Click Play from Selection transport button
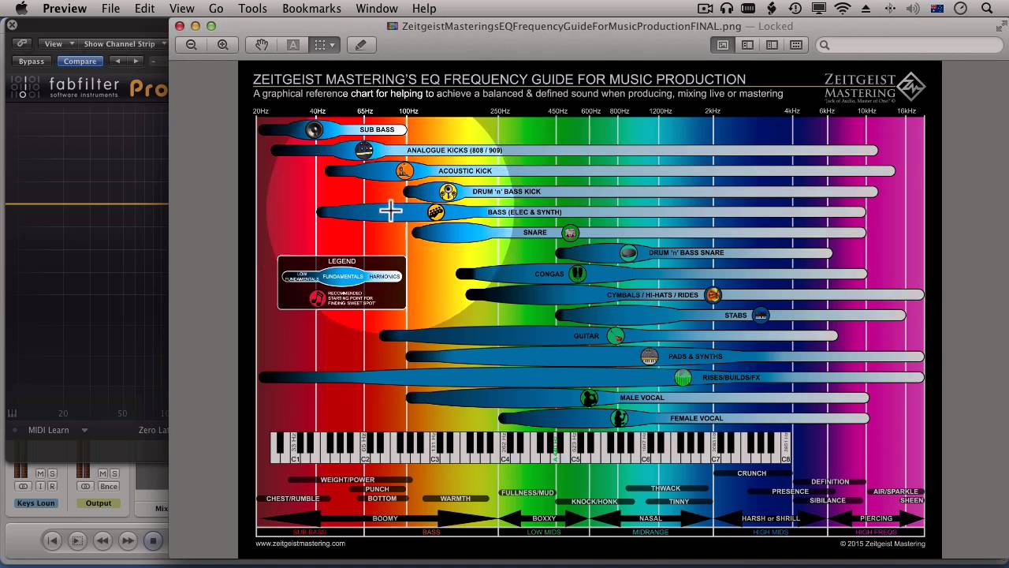Viewport: 1009px width, 568px height. coord(76,540)
